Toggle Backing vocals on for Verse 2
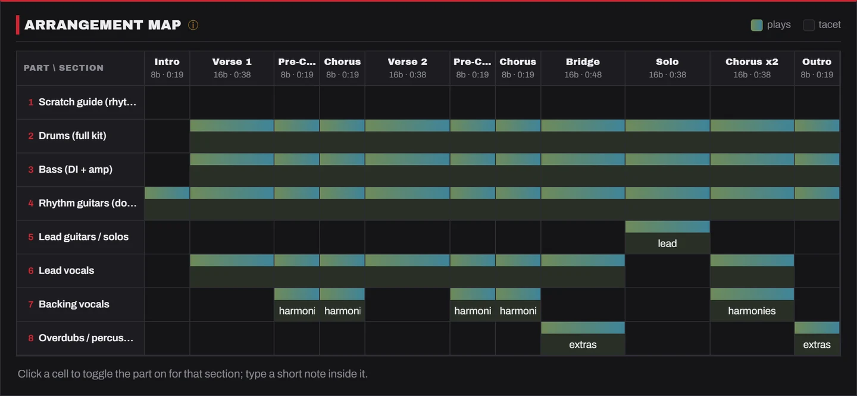 coord(408,304)
